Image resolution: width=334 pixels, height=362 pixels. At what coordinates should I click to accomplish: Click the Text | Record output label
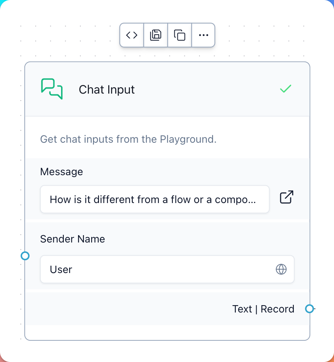tap(263, 309)
